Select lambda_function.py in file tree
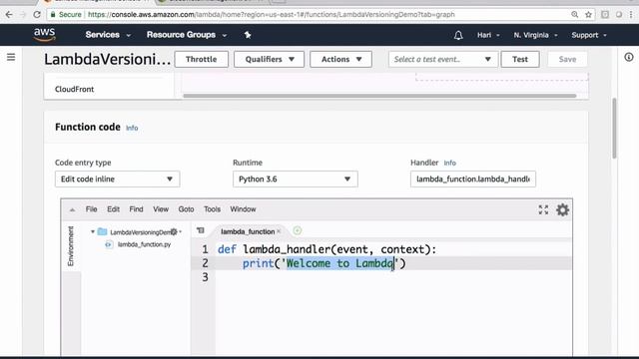Viewport: 639px width, 359px height. pyautogui.click(x=144, y=244)
